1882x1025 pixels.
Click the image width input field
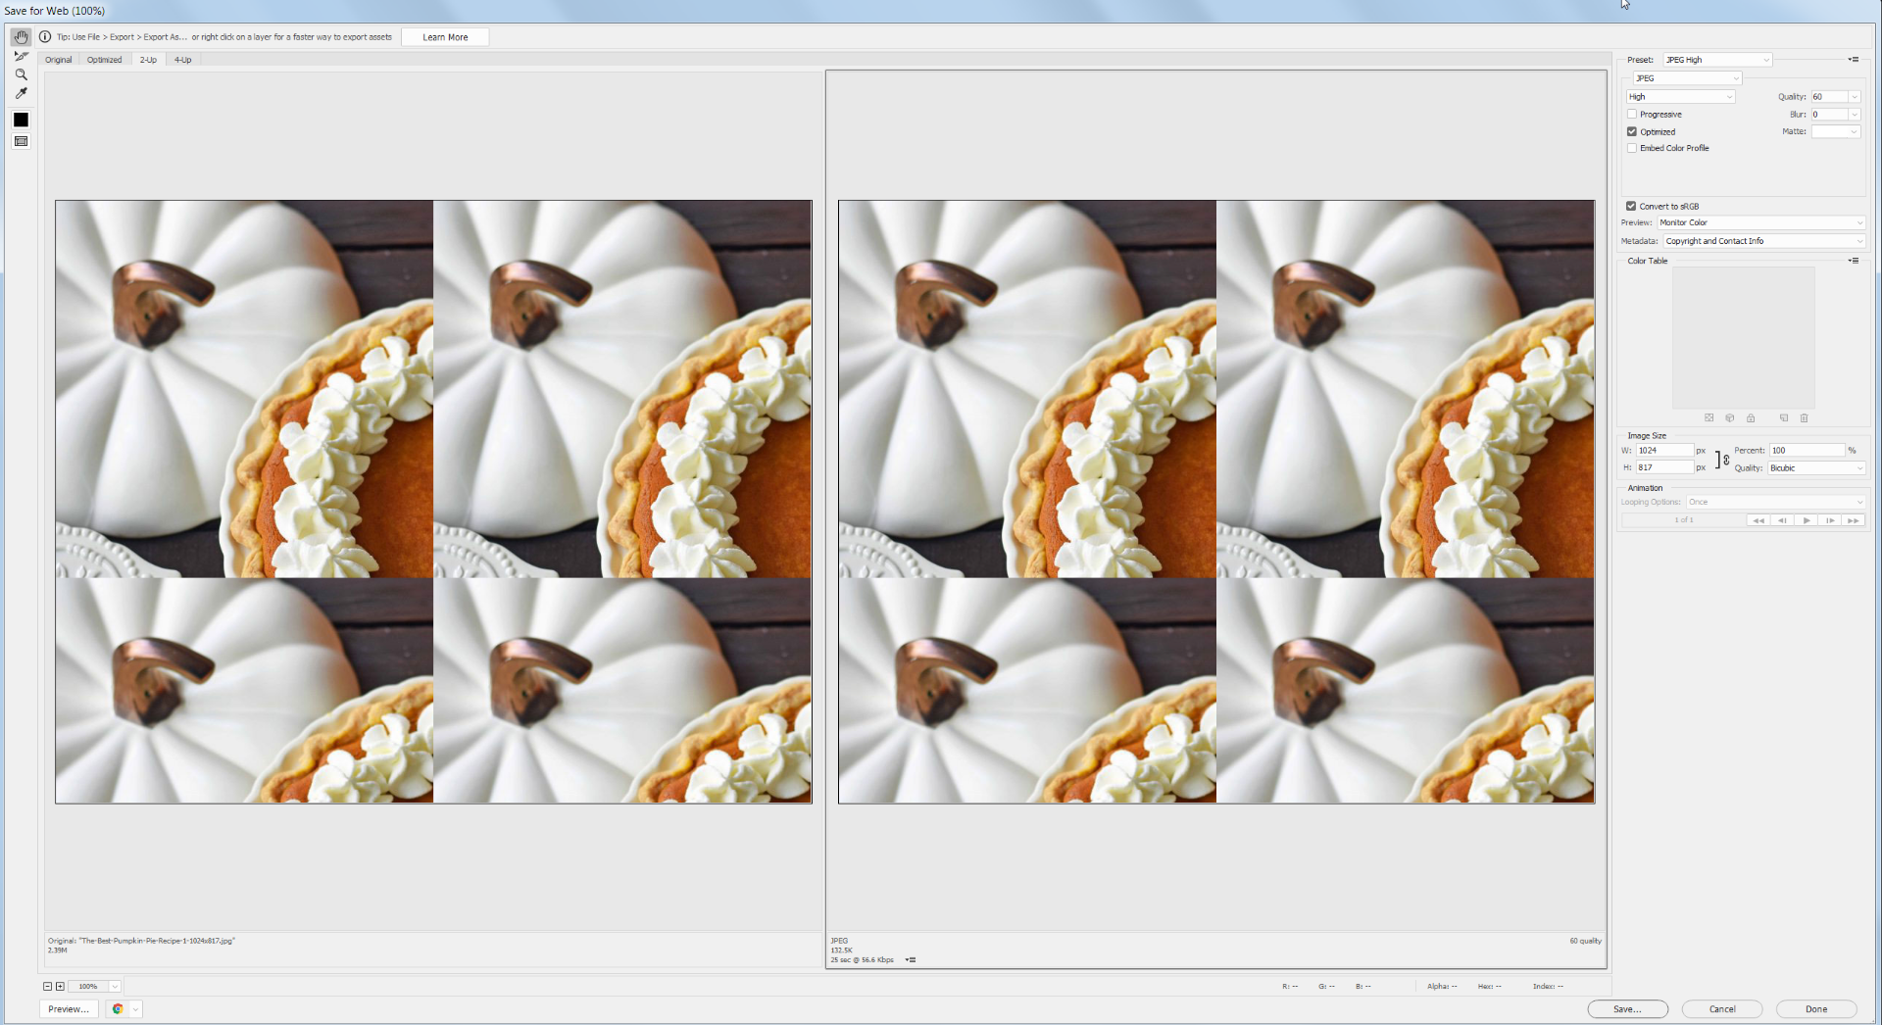(1663, 451)
